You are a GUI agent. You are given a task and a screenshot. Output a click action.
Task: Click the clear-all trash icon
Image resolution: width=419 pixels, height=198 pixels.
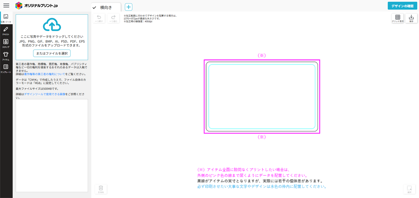[x=101, y=189]
